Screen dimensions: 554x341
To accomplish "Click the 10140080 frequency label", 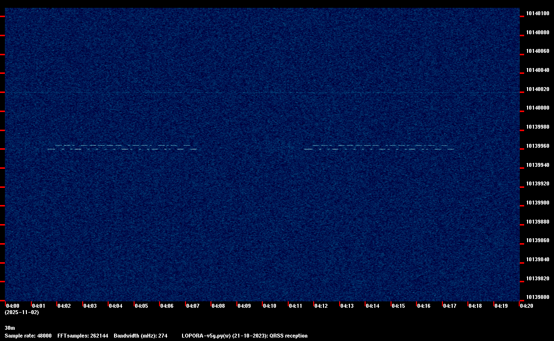I will point(538,32).
